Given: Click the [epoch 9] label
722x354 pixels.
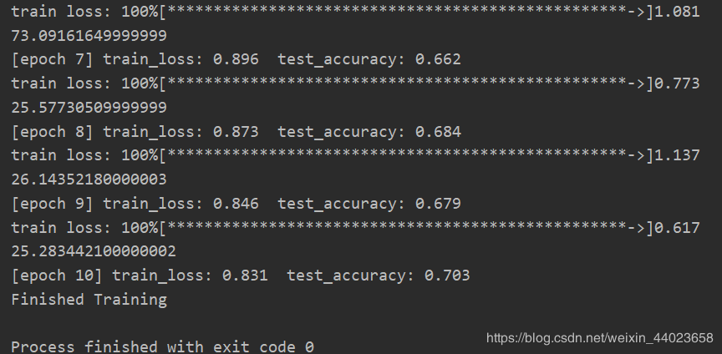Looking at the screenshot, I should [51, 204].
